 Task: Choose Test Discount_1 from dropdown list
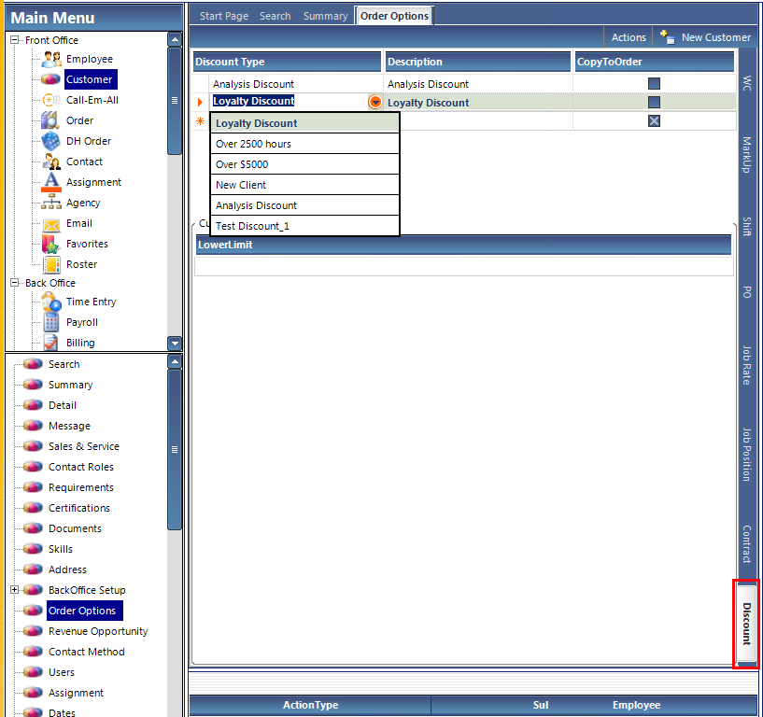[x=304, y=226]
